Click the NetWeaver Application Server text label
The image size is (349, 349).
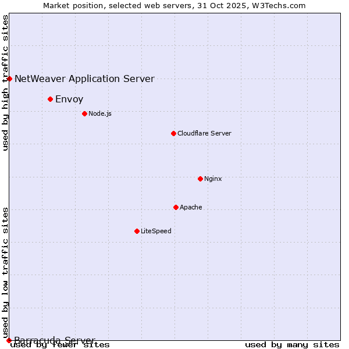pos(84,79)
